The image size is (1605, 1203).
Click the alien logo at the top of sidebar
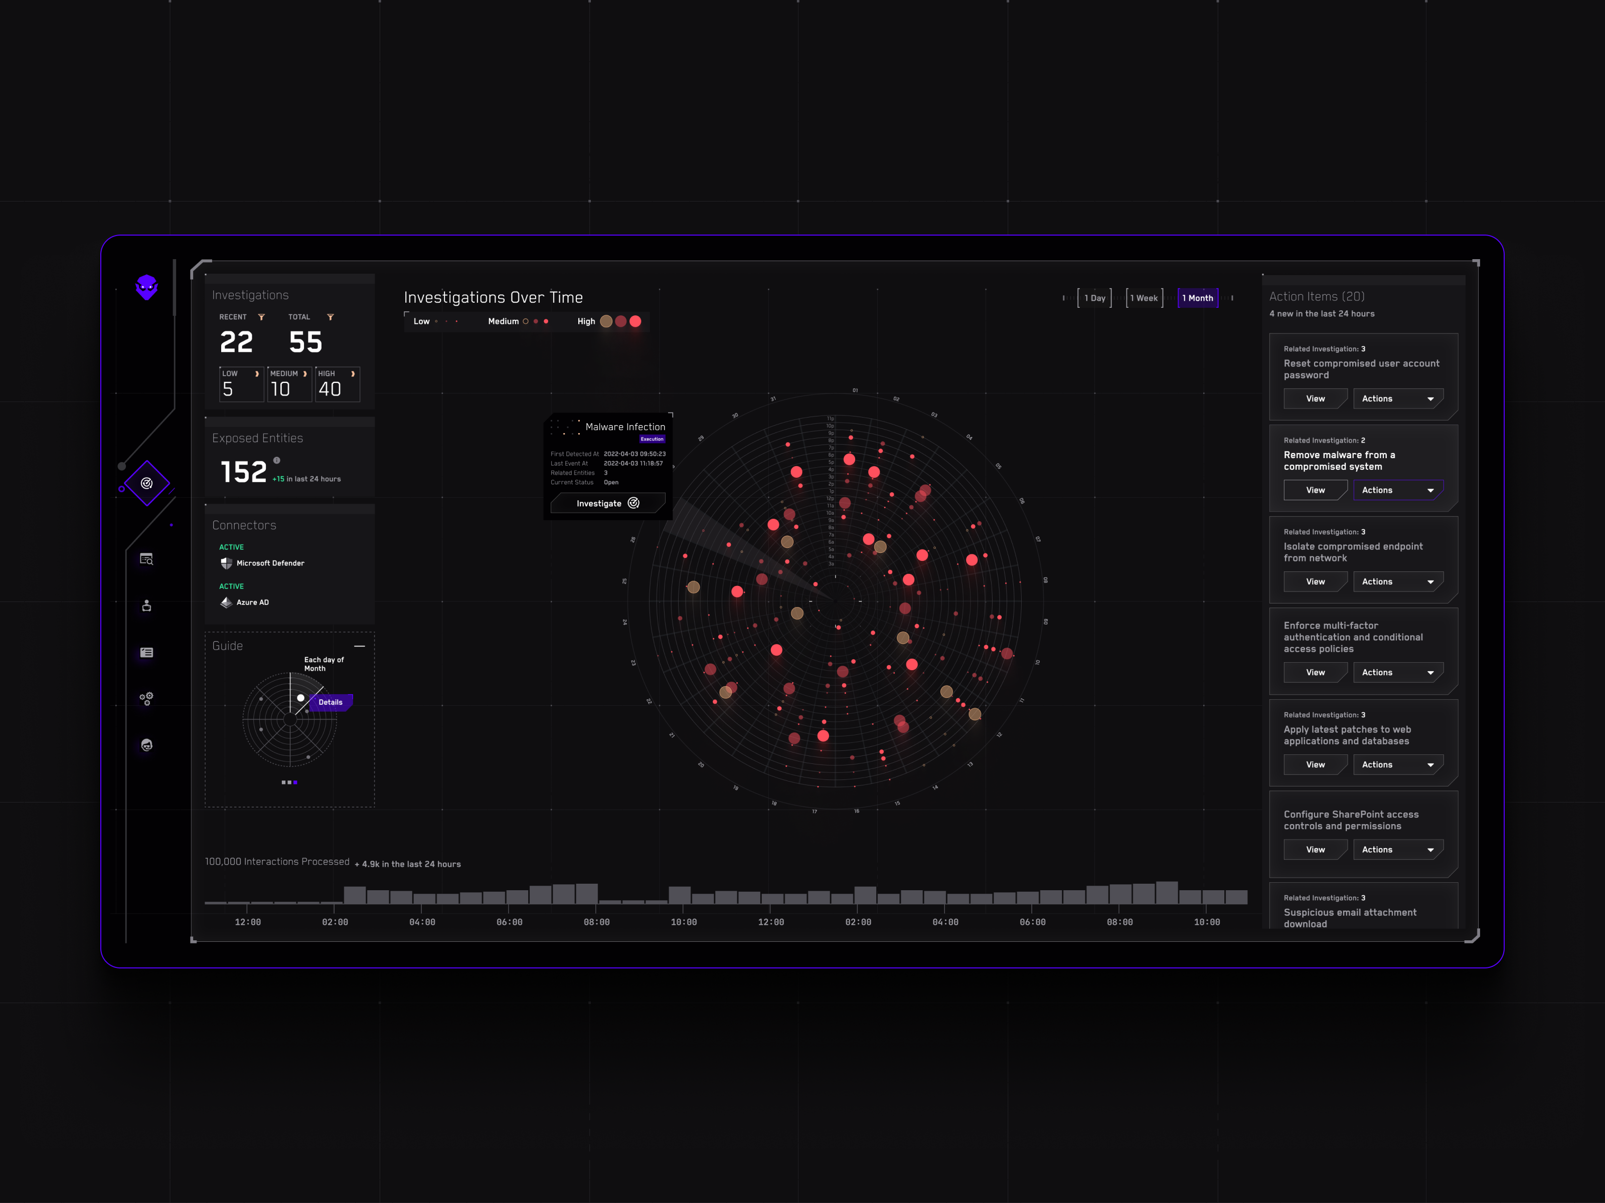(x=146, y=288)
